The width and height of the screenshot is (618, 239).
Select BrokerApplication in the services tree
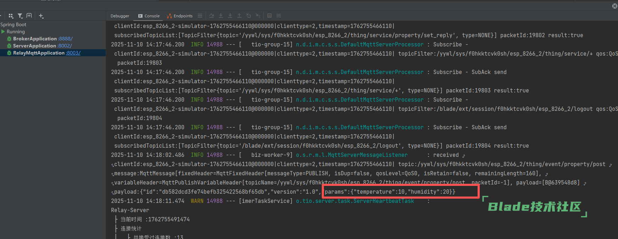click(35, 39)
